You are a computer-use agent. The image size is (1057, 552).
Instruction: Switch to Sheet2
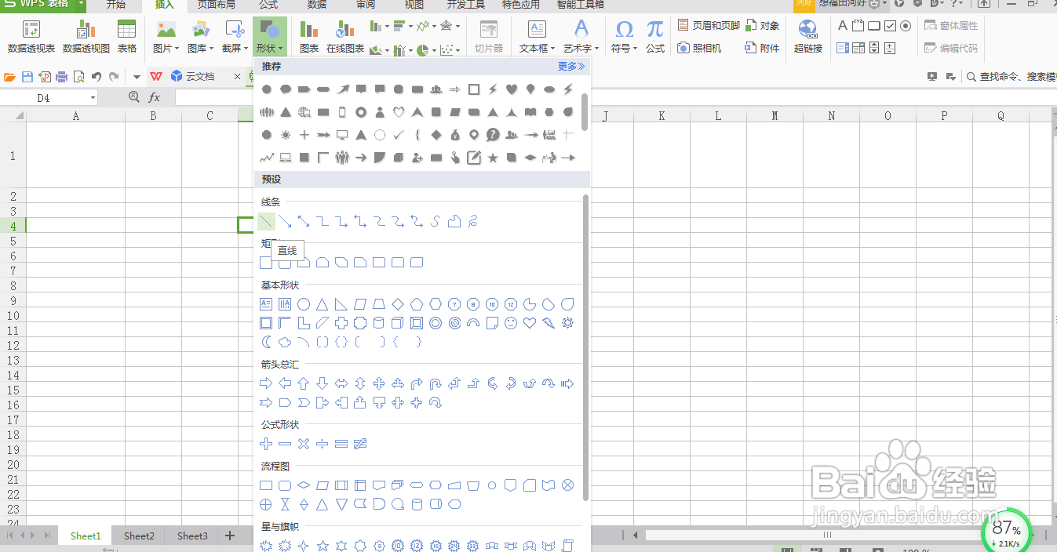point(139,536)
